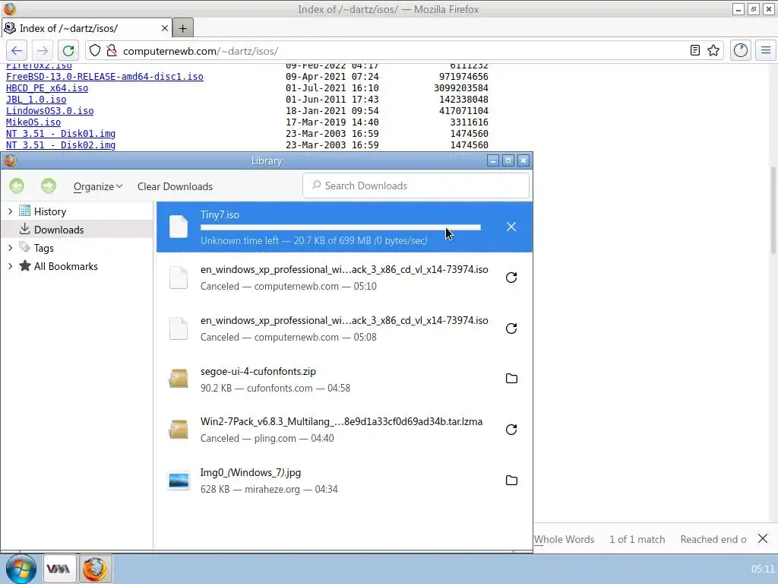Select the Tiny7.iso download file name
This screenshot has height=584, width=778.
point(220,214)
